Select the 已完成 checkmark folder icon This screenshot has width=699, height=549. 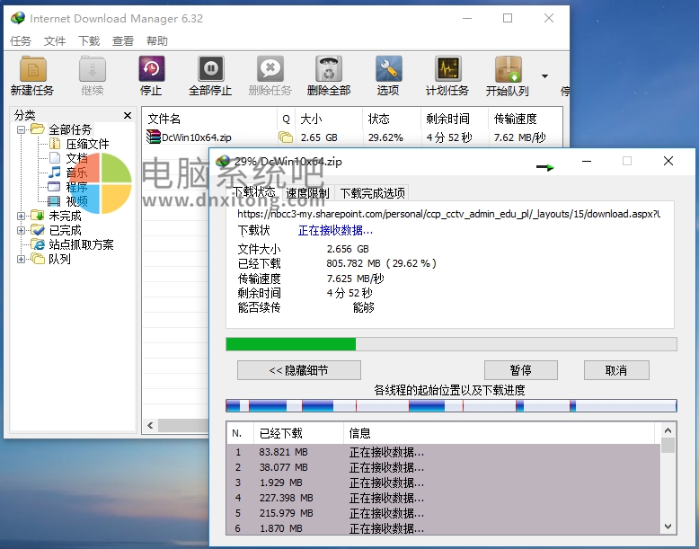click(38, 230)
